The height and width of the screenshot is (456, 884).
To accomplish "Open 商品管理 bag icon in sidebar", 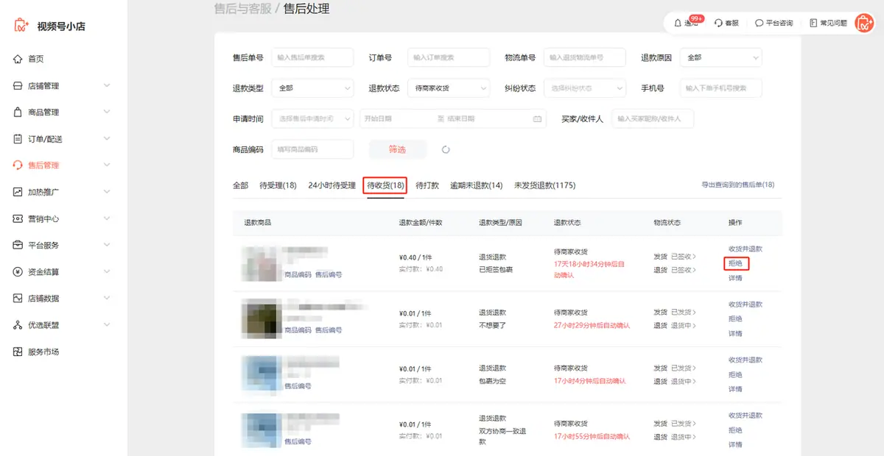I will (18, 113).
